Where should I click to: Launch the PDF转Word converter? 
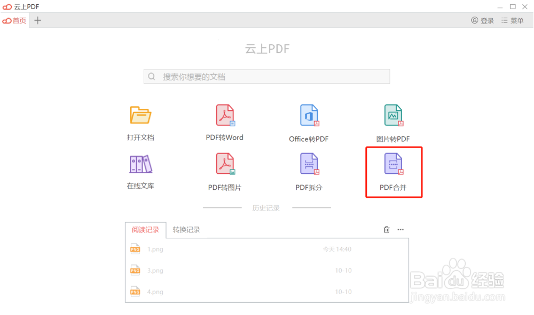[225, 115]
